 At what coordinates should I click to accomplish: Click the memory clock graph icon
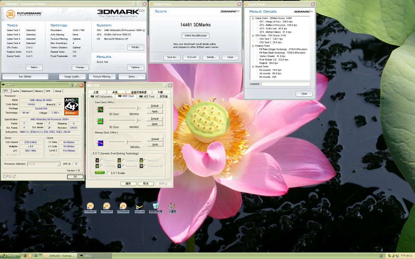coord(100,143)
